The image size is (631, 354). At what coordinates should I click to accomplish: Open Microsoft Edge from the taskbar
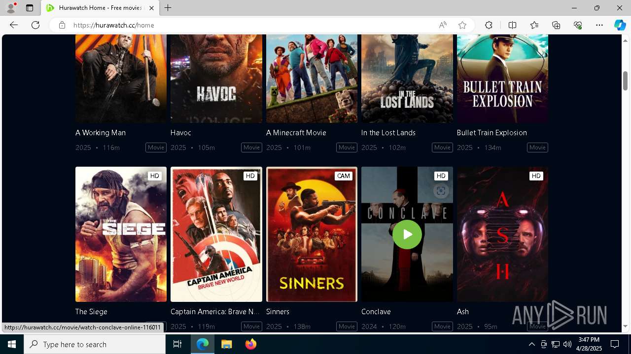pos(203,344)
